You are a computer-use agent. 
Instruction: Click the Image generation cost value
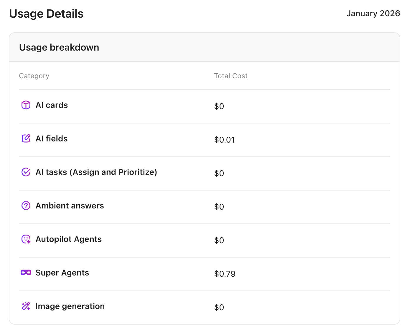219,307
